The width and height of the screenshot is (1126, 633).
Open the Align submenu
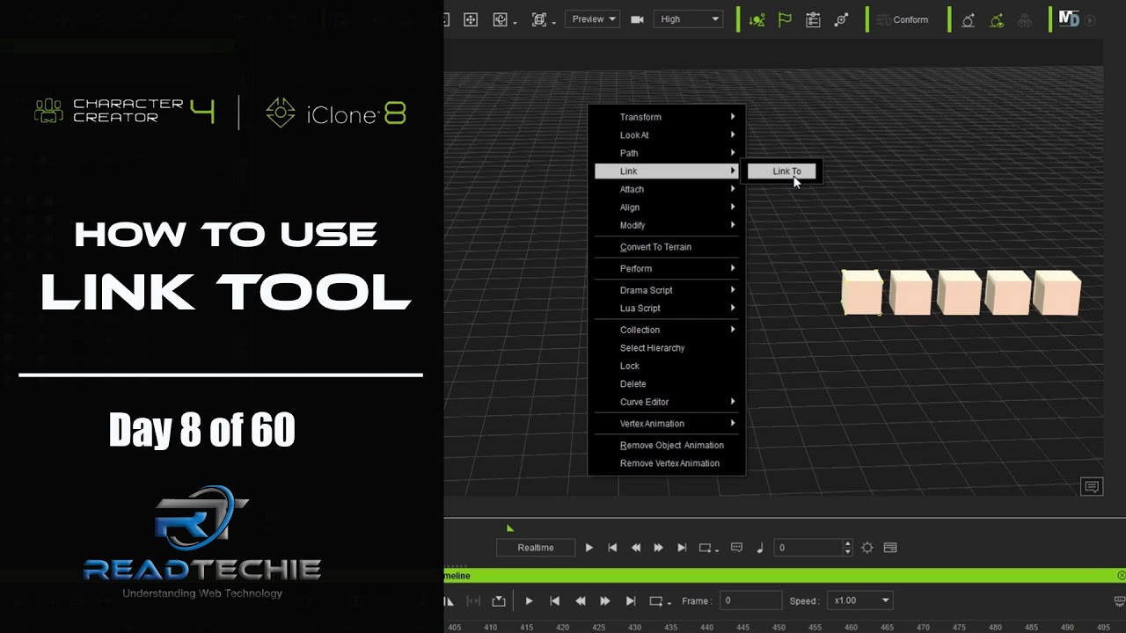[x=666, y=207]
